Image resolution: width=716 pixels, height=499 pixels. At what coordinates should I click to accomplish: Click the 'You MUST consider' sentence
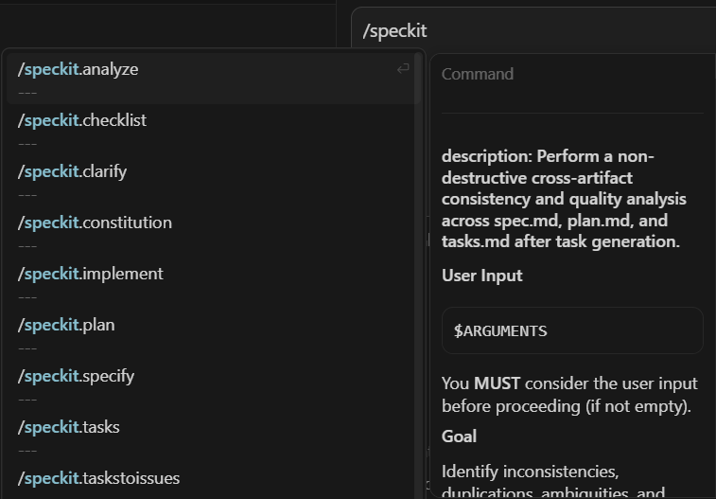pyautogui.click(x=569, y=395)
